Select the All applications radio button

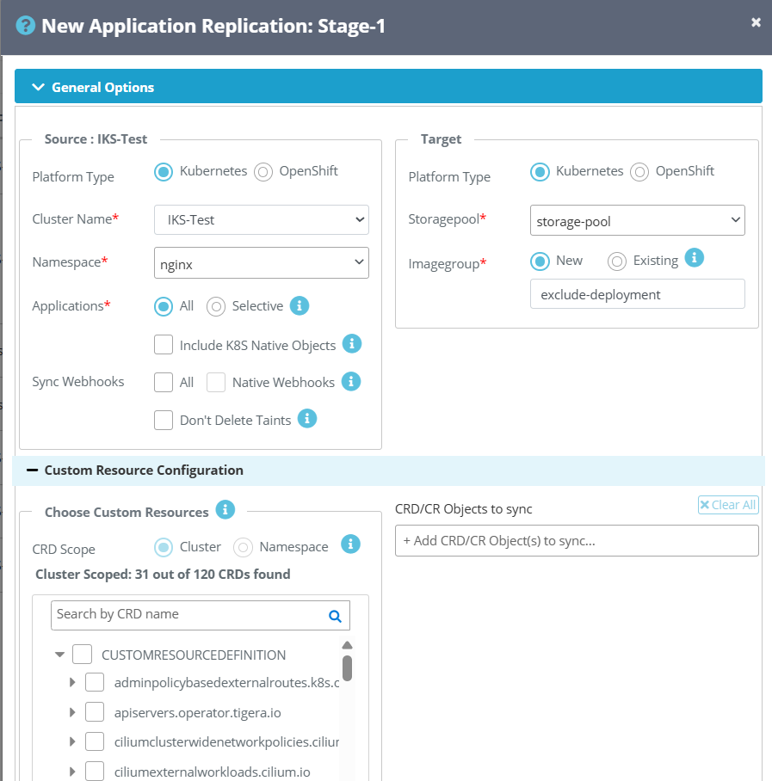[x=164, y=306]
